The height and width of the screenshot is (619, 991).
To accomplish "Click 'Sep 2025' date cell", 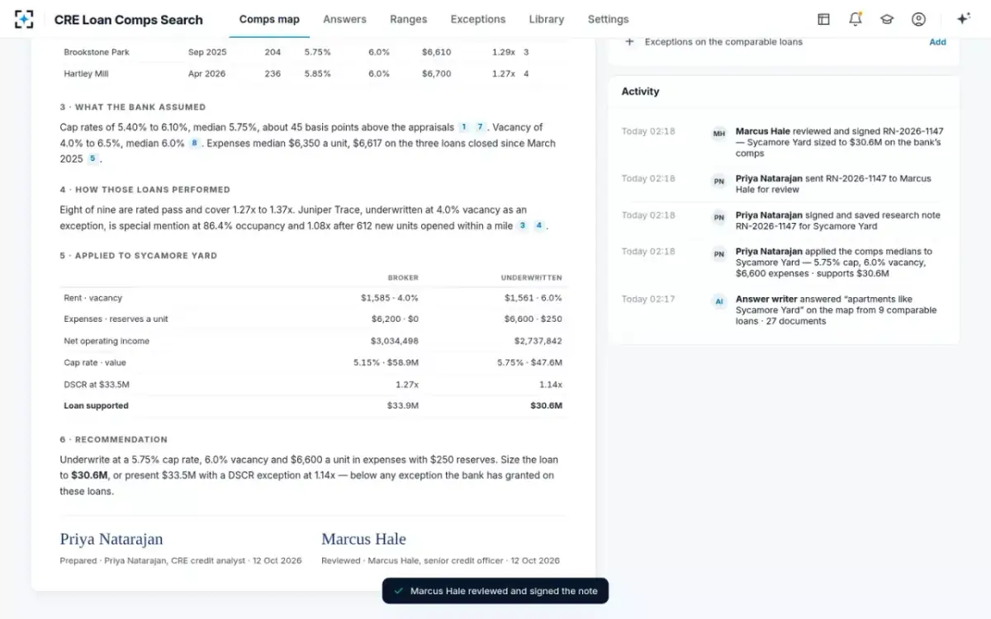I will click(x=207, y=52).
